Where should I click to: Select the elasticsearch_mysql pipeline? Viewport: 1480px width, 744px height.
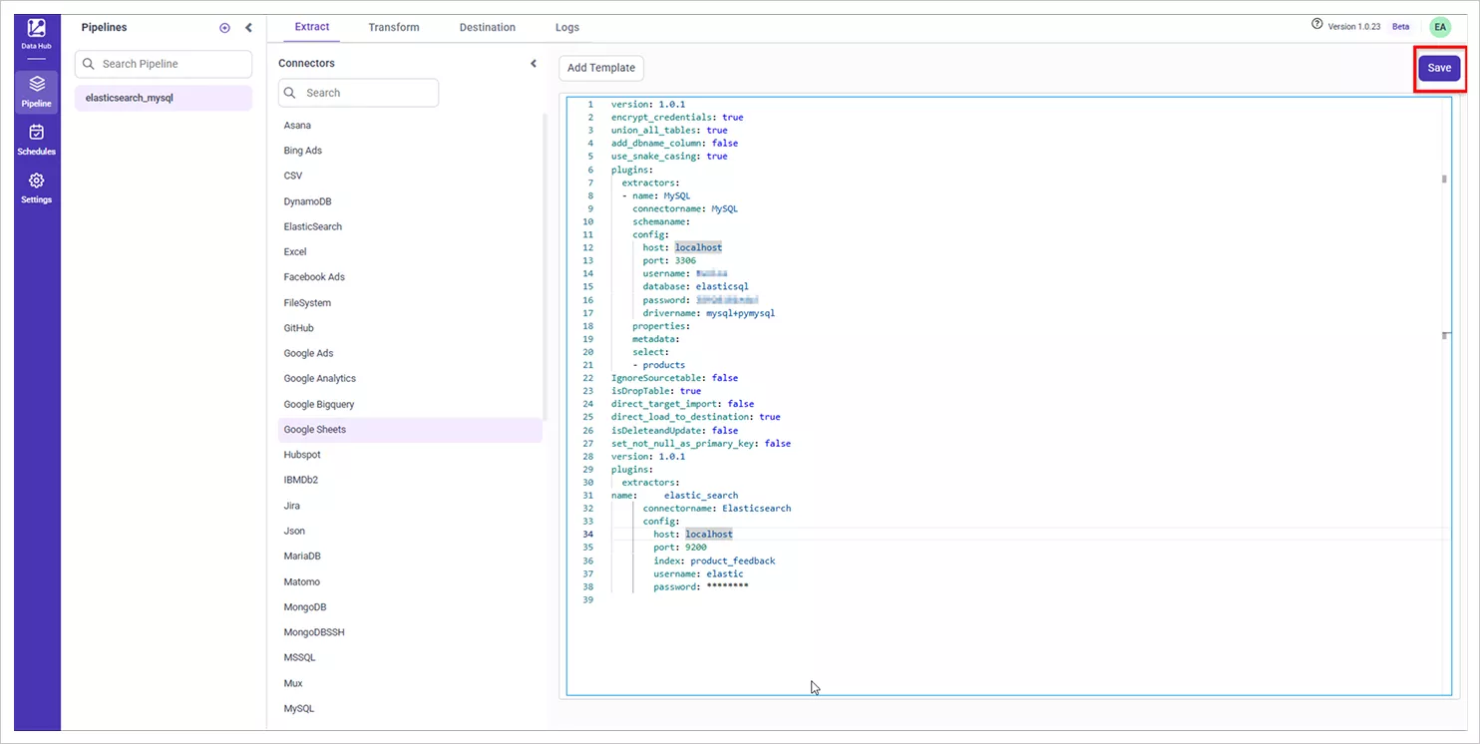click(x=163, y=98)
